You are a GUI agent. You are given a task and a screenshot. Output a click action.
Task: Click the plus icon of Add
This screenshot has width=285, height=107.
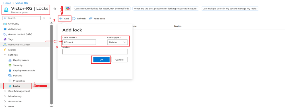[61, 19]
